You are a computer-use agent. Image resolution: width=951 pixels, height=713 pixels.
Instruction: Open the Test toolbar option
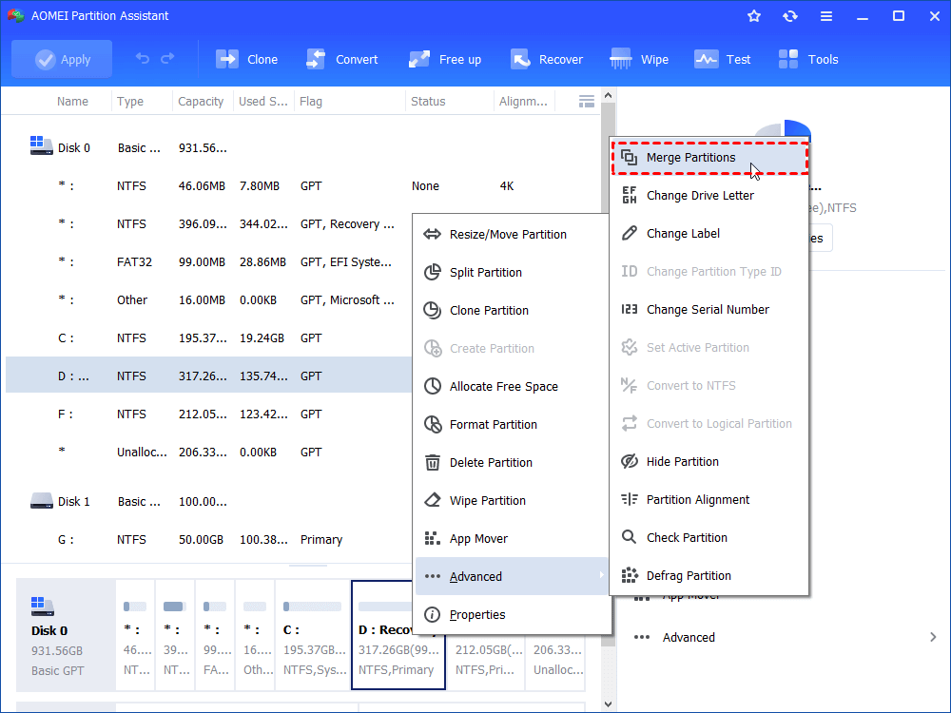coord(723,59)
